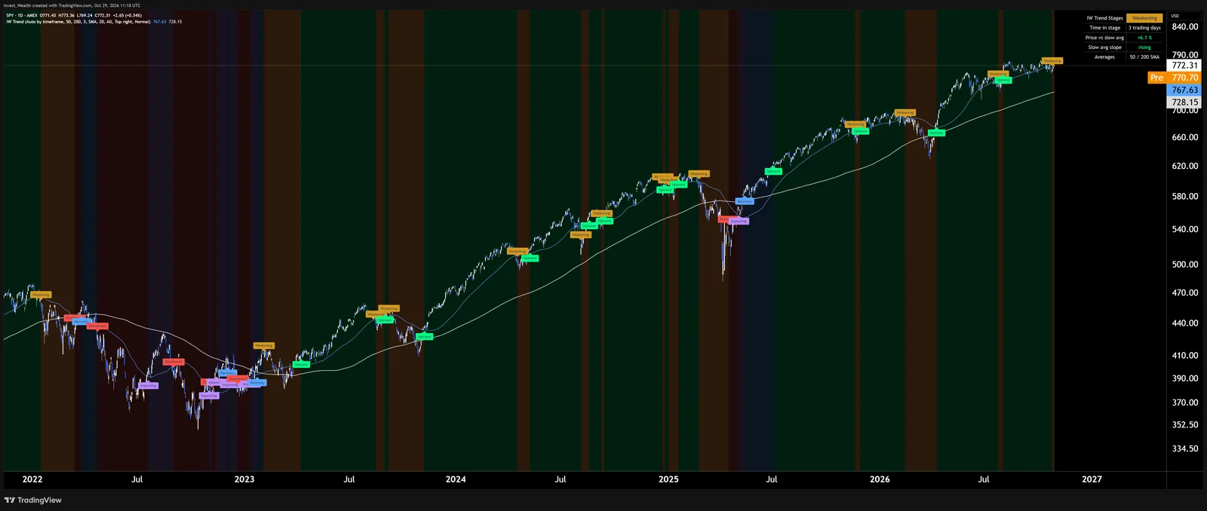1207x511 pixels.
Task: Click the orange 770.70 pre-market price label
Action: tap(1184, 78)
